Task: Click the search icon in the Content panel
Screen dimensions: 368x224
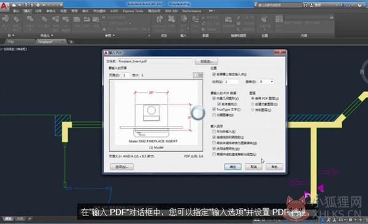Action: click(331, 17)
